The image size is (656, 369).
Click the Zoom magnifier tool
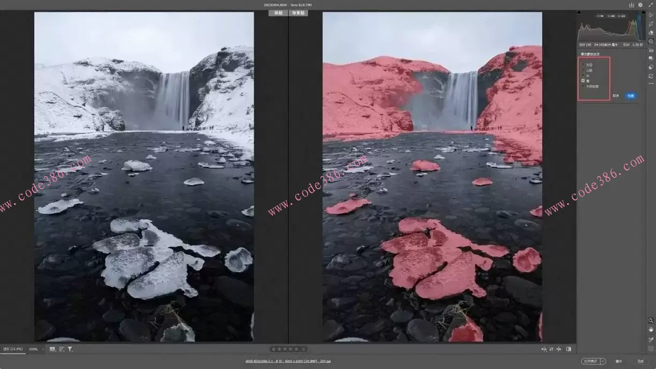click(651, 320)
